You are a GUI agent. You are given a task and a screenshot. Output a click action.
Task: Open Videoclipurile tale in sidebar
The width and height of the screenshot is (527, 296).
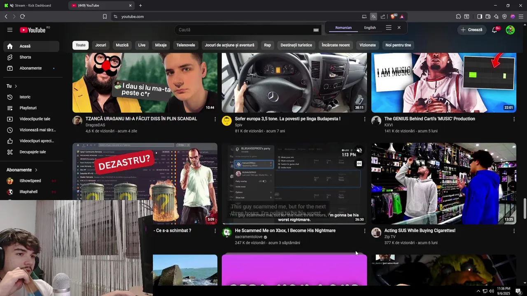(x=31, y=119)
